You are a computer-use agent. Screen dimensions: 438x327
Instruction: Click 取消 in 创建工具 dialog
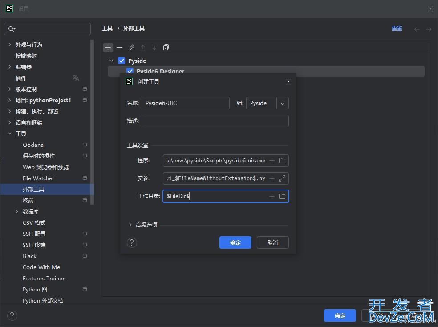coord(272,242)
